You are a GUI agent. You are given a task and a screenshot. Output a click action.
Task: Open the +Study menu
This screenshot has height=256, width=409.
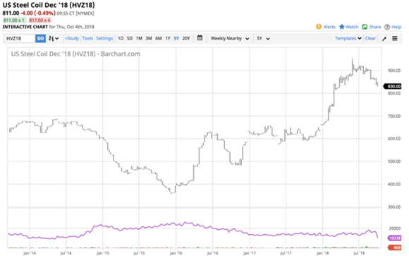[72, 38]
